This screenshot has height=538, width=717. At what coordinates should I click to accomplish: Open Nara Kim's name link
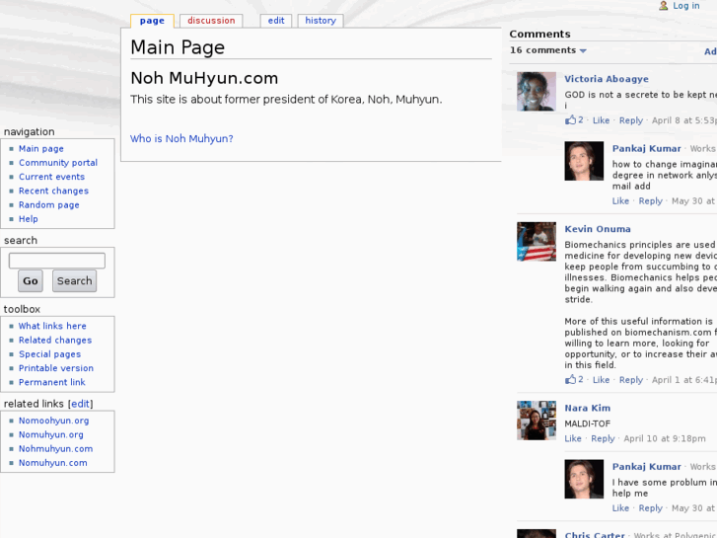[587, 408]
